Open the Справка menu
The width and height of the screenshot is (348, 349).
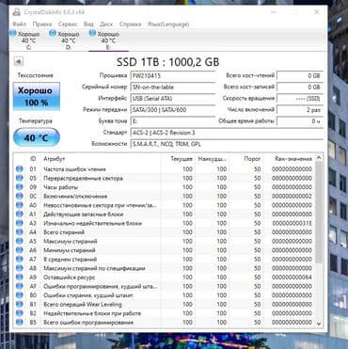tap(130, 24)
